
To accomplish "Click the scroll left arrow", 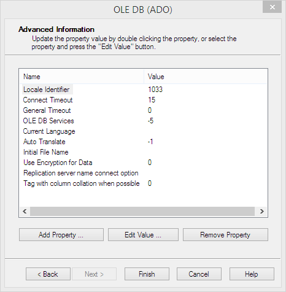I will click(25, 211).
